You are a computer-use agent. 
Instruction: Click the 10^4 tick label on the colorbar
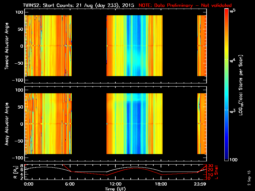[x=233, y=60]
